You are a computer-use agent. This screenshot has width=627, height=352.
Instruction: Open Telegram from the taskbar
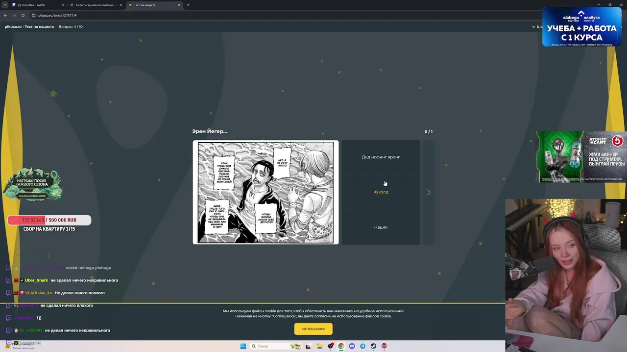point(362,346)
